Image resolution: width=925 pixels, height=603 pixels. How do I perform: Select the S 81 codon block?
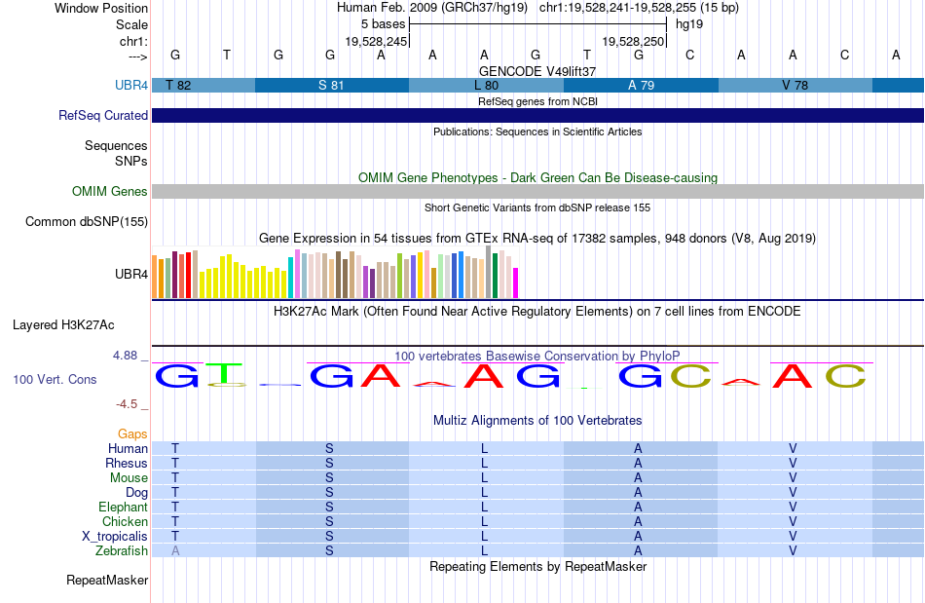click(x=332, y=85)
